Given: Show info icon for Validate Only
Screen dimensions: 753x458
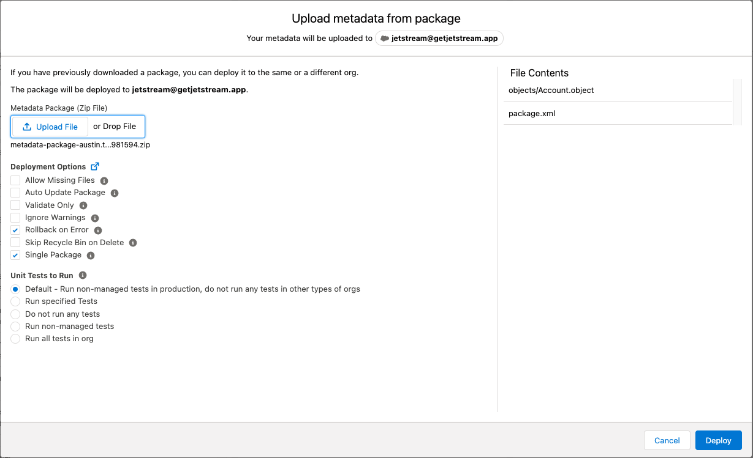Looking at the screenshot, I should pos(83,205).
